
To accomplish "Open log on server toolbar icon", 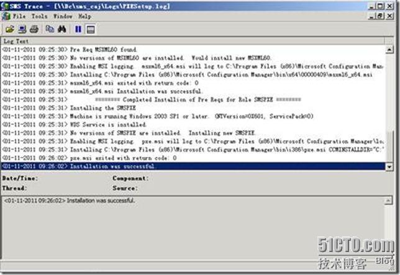I will tap(22, 29).
